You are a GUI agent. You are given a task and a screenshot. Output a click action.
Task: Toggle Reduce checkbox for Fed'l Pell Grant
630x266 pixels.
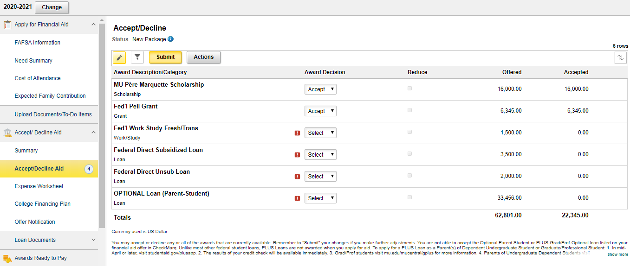[409, 110]
